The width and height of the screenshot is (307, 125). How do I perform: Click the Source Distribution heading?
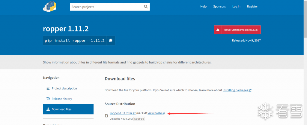pyautogui.click(x=120, y=104)
